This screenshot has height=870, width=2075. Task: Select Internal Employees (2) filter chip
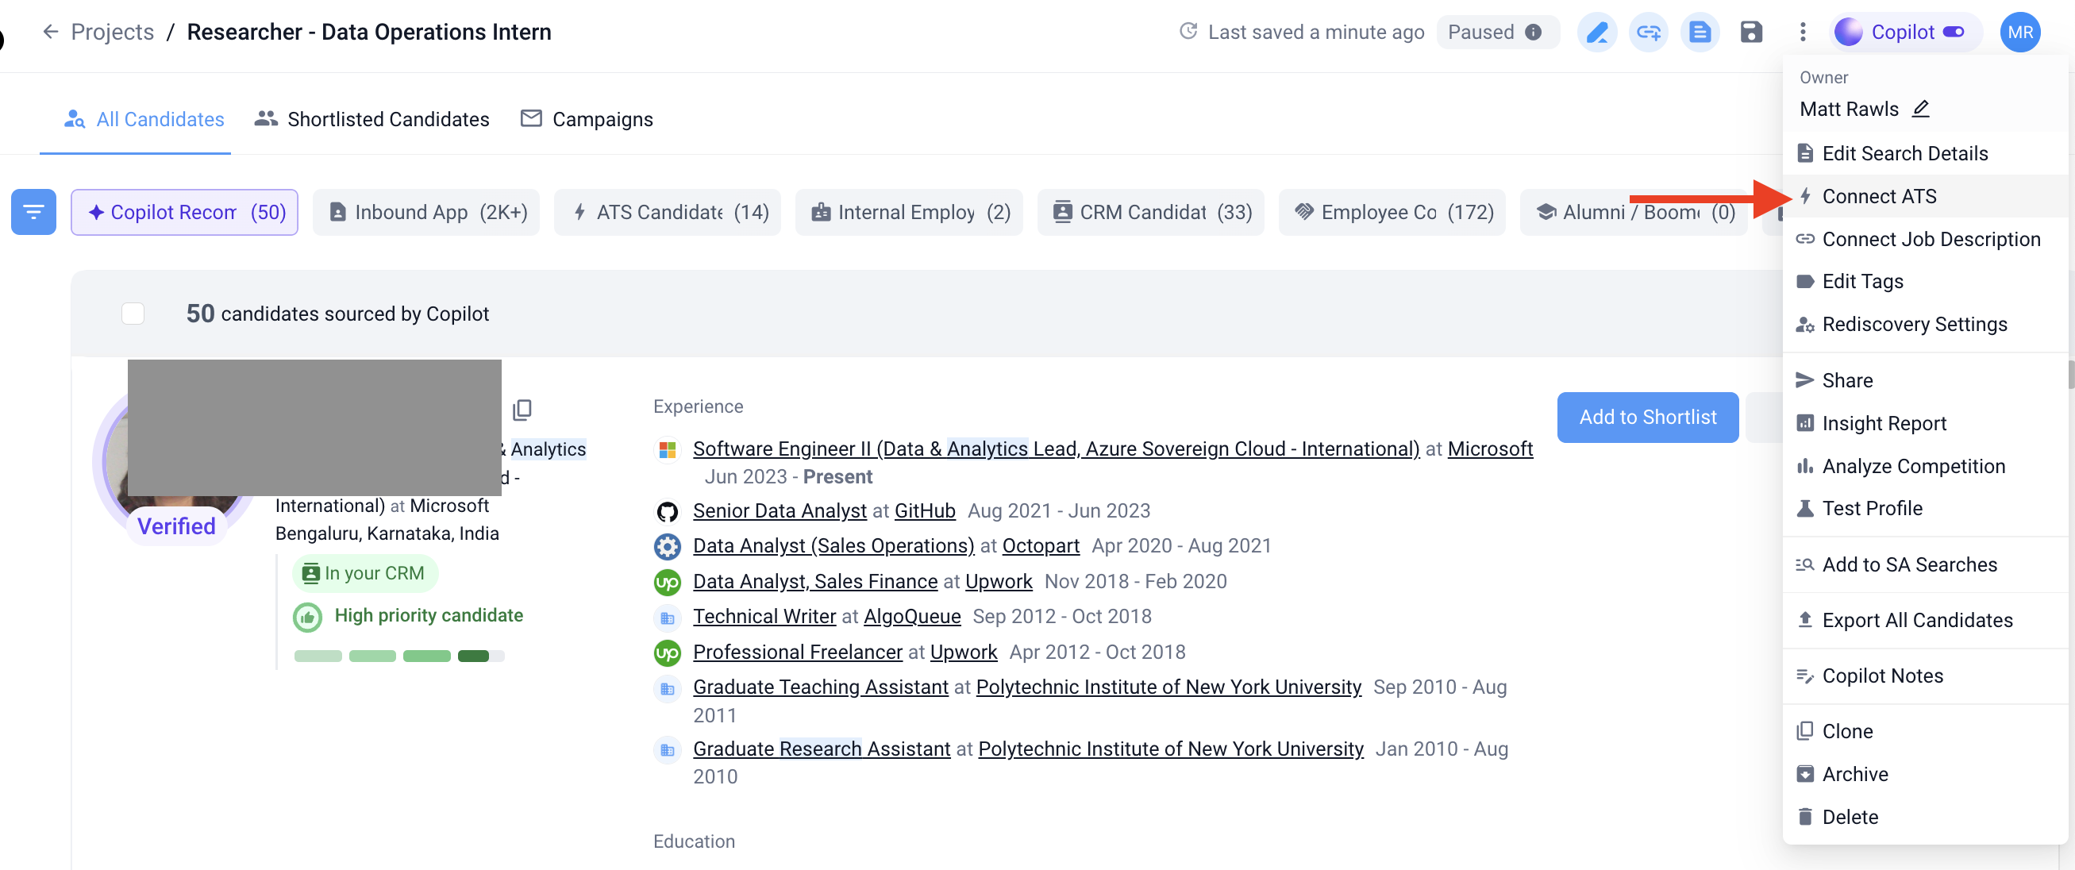(x=910, y=212)
